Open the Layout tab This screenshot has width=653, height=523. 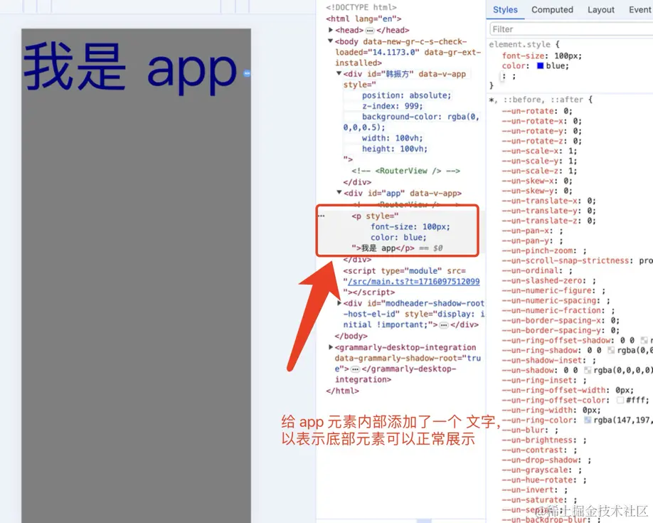(601, 9)
